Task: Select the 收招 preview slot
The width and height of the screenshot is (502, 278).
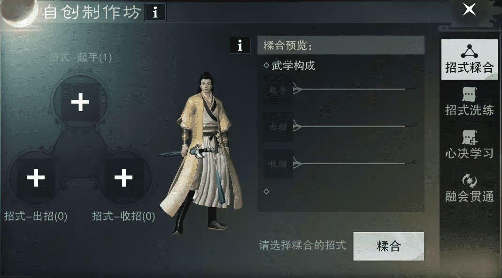Action: [x=278, y=164]
